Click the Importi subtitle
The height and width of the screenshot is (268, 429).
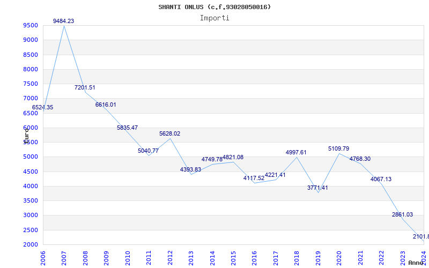tap(214, 18)
